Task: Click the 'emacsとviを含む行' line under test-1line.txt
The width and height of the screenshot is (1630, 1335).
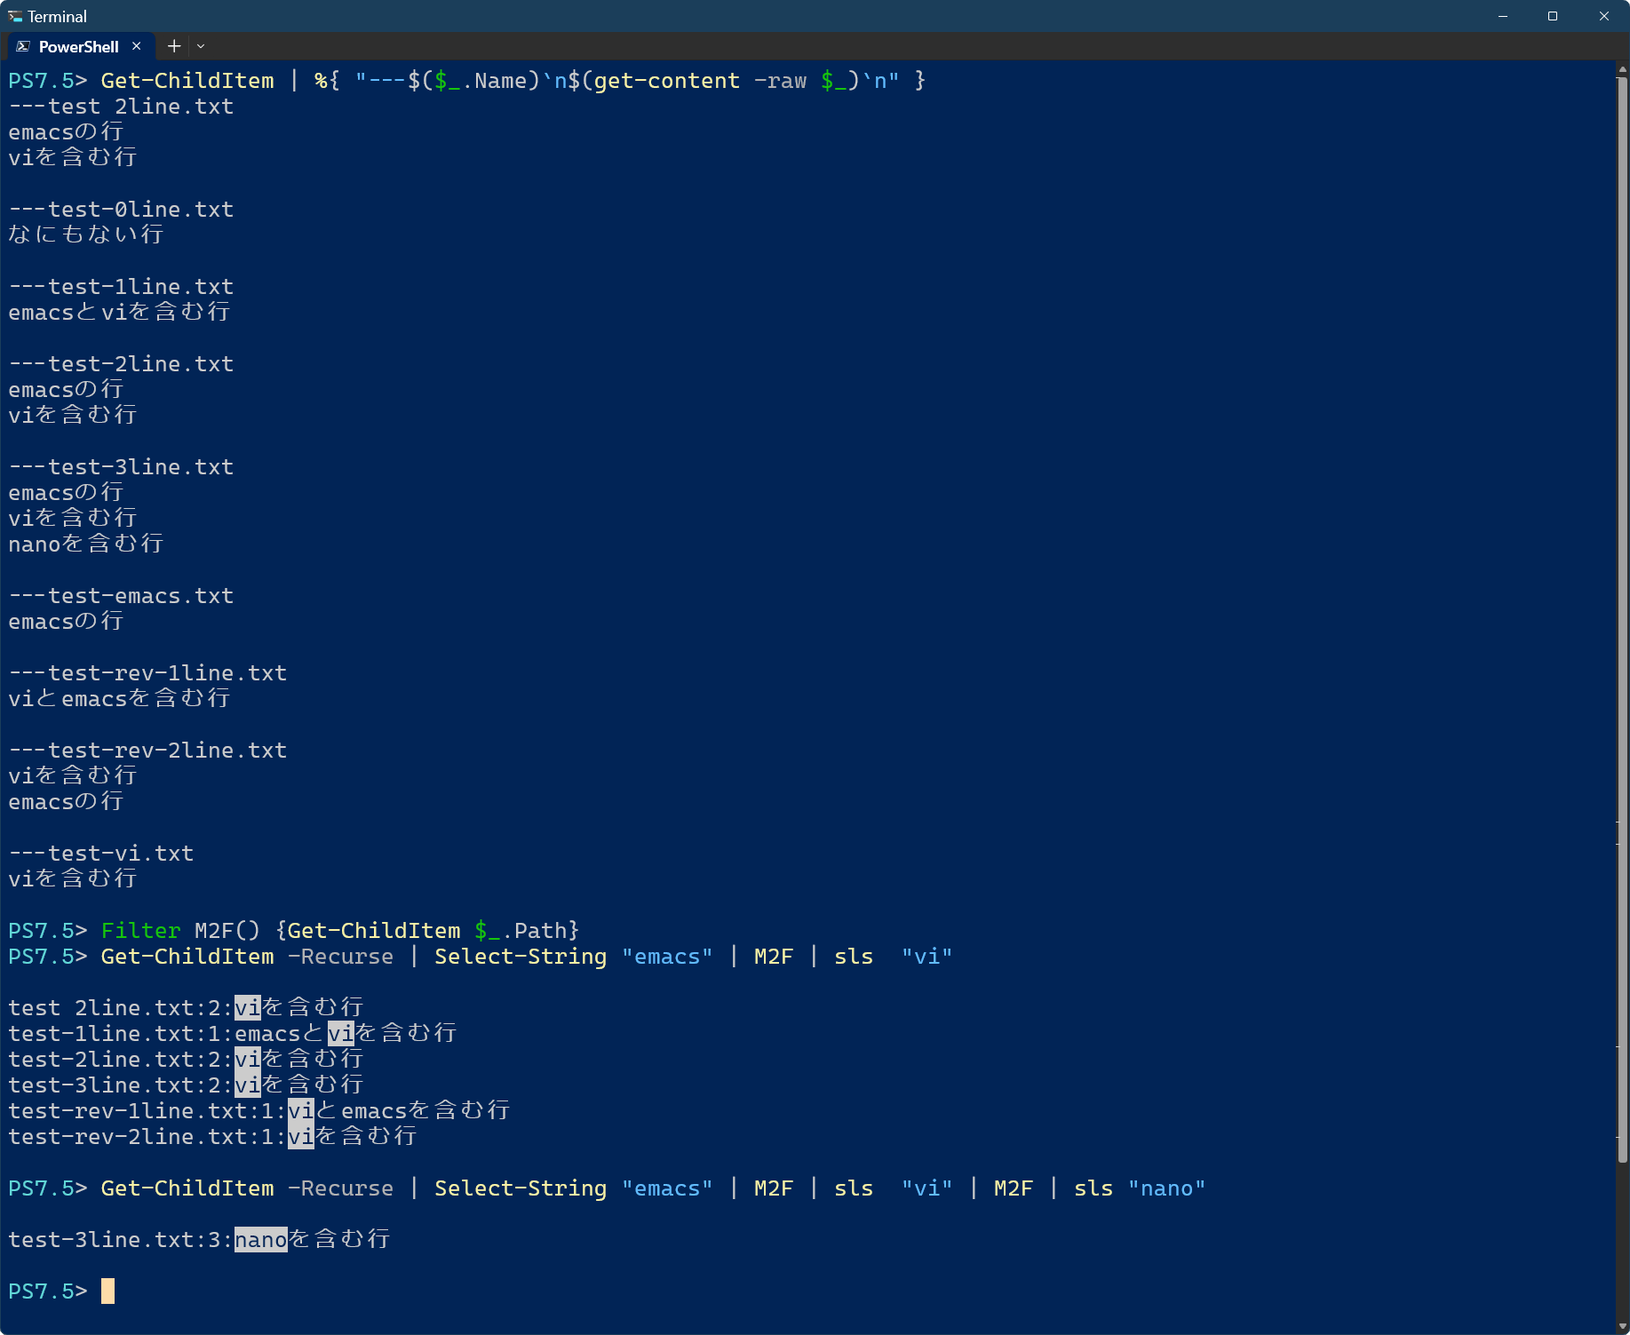Action: point(119,313)
